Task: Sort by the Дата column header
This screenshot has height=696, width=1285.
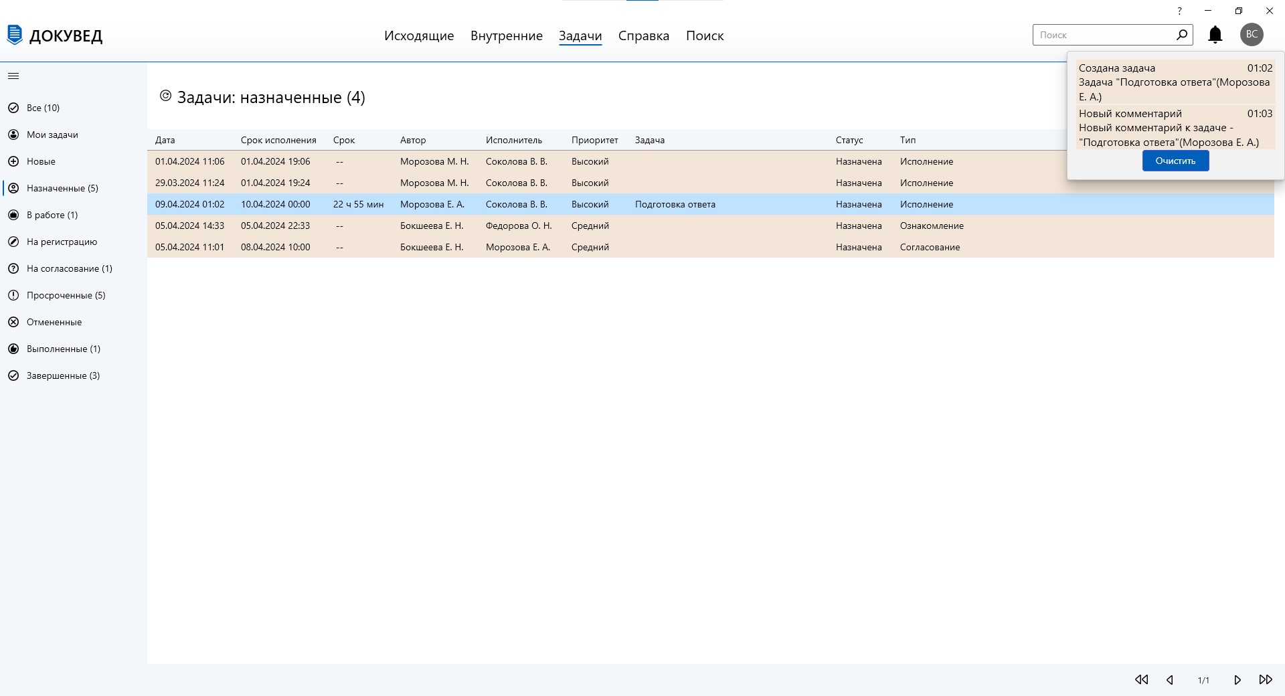Action: point(165,140)
